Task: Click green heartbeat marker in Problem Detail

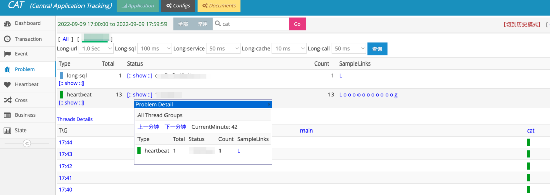Action: pos(139,151)
